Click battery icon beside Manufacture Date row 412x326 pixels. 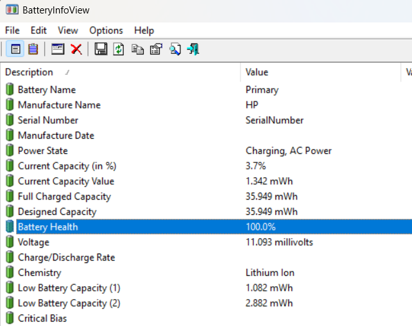tap(10, 135)
